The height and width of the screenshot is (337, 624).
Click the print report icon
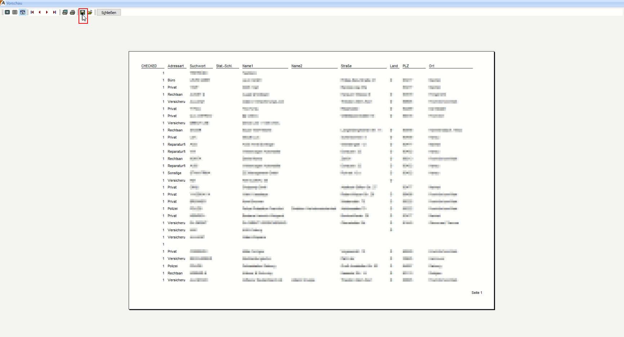coord(72,12)
